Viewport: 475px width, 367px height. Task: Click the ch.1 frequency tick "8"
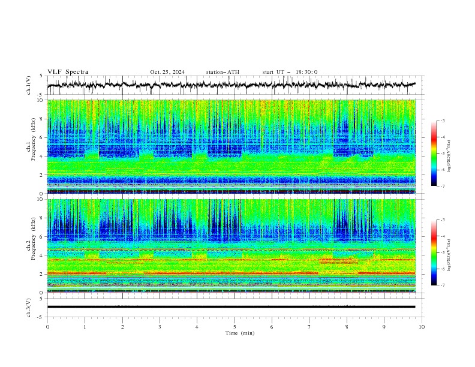[42, 119]
